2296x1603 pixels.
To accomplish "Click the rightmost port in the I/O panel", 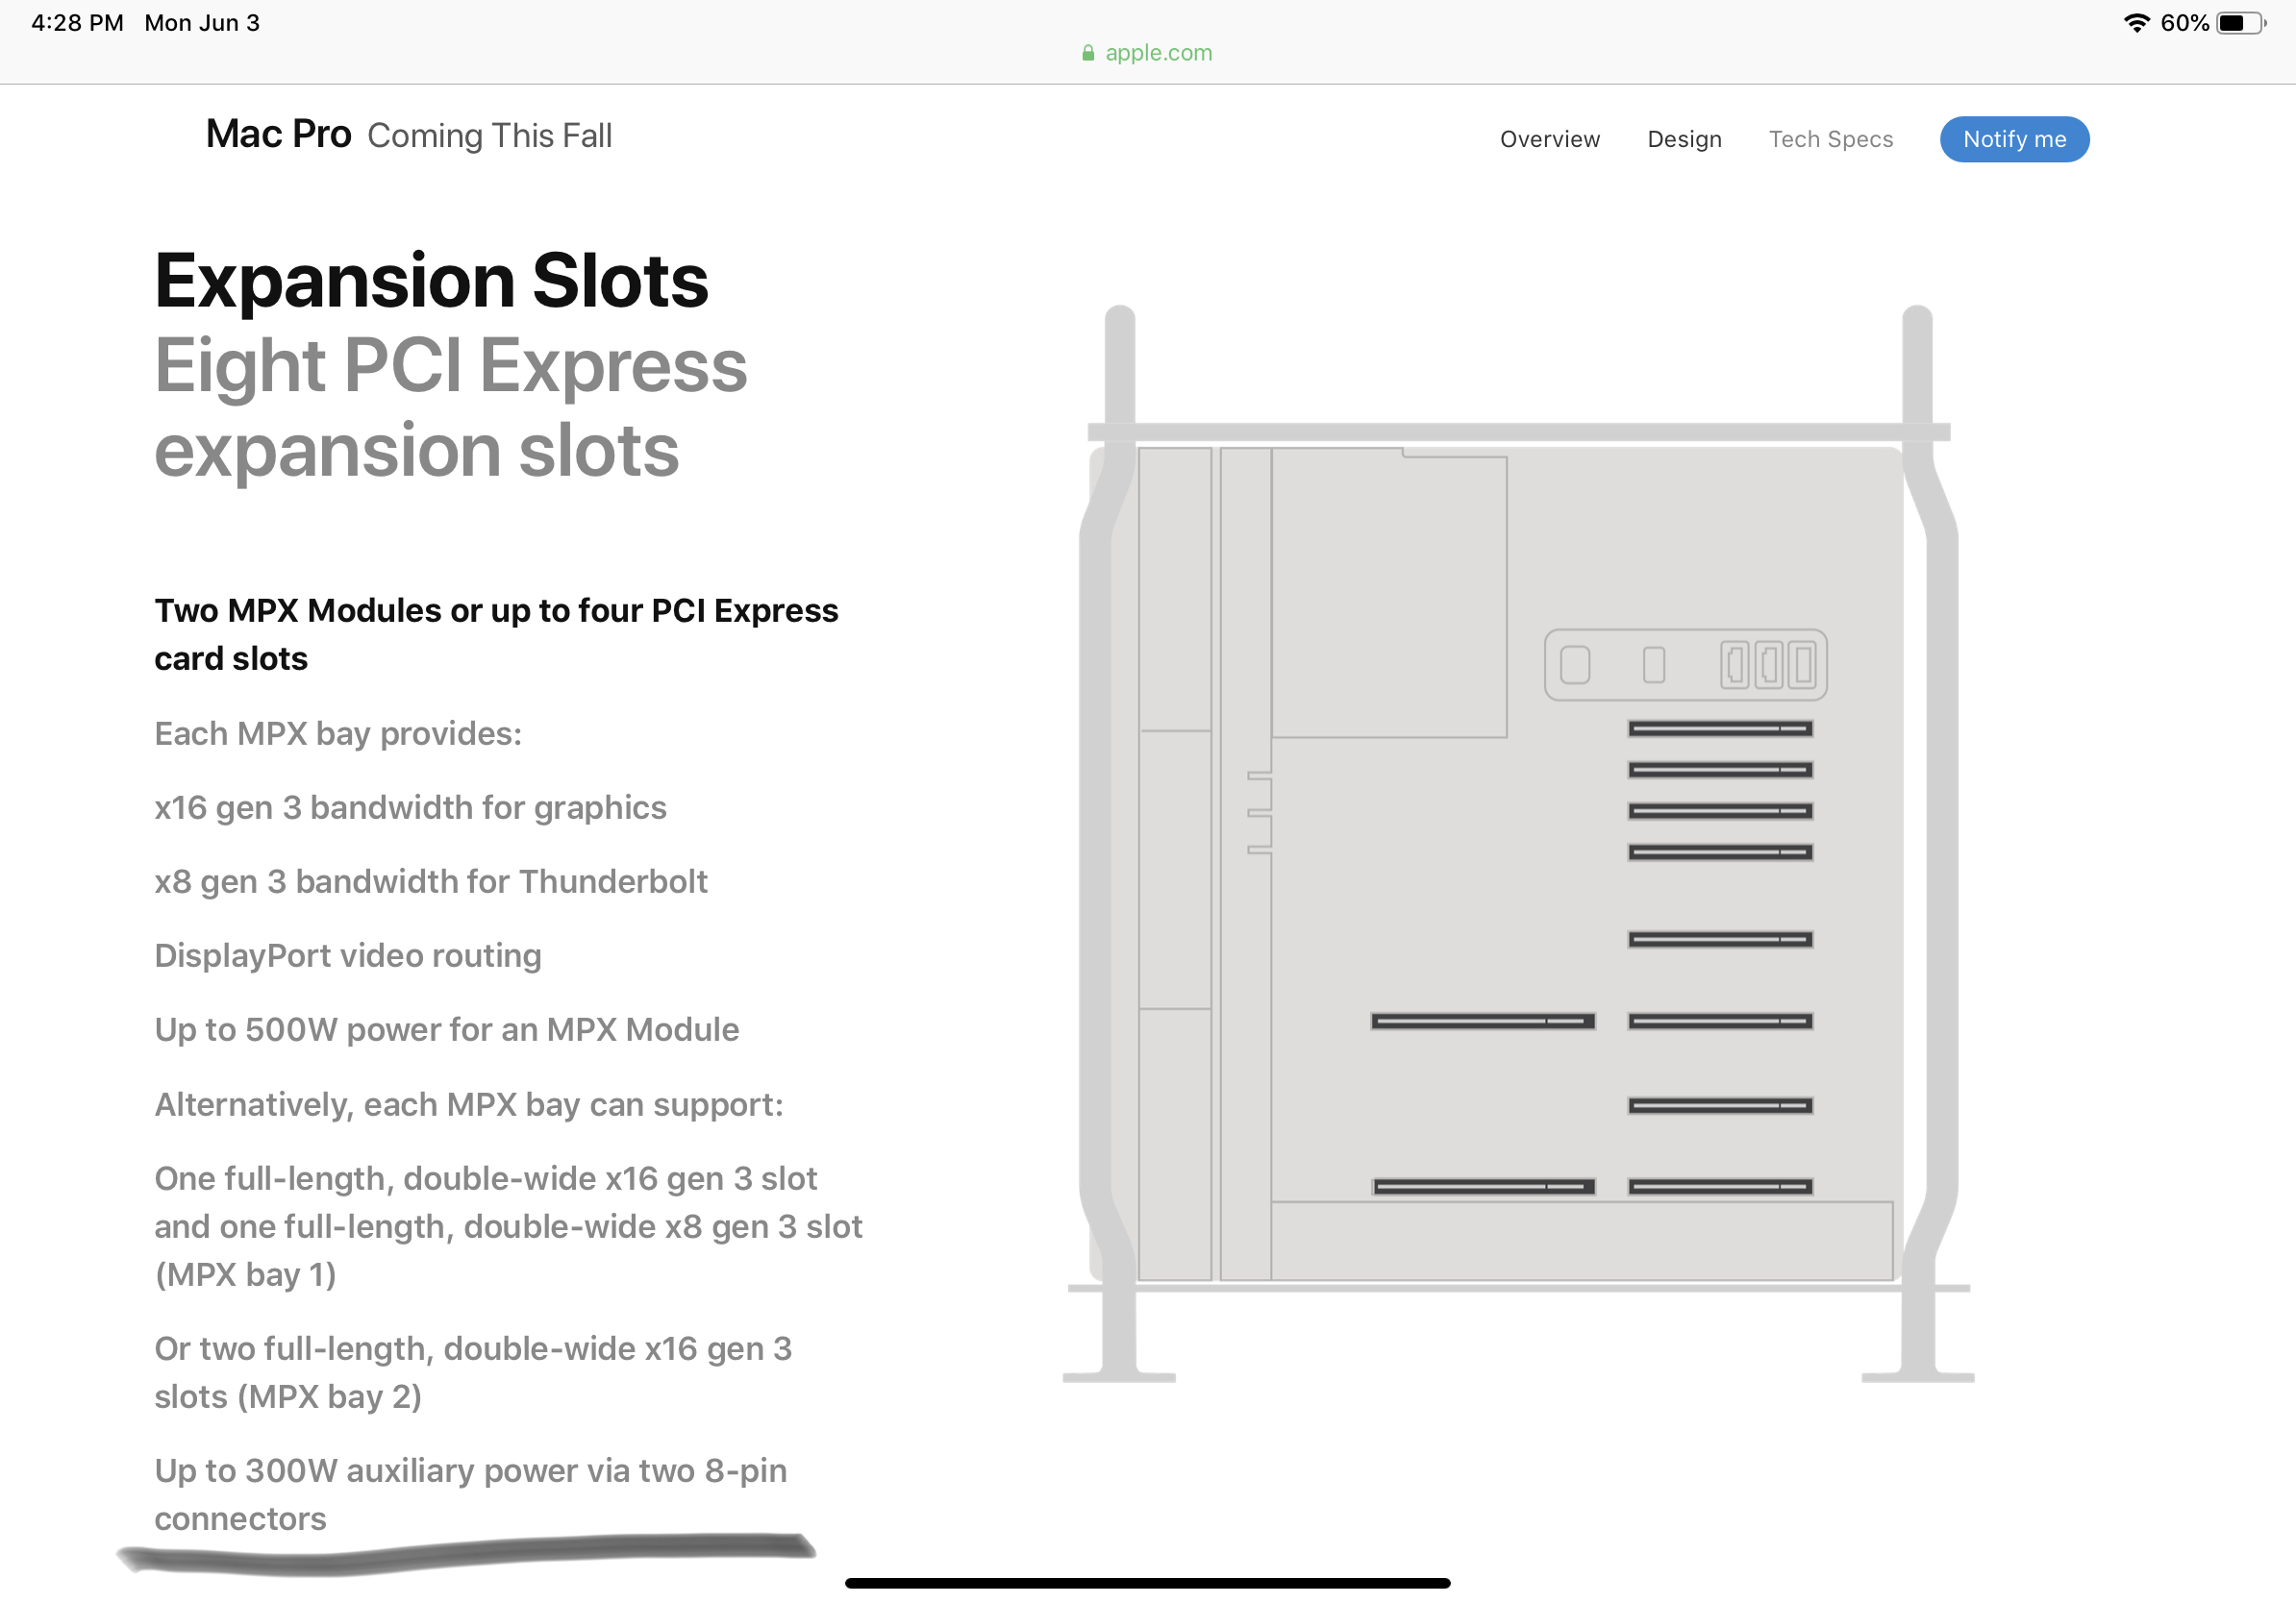I will point(1802,665).
